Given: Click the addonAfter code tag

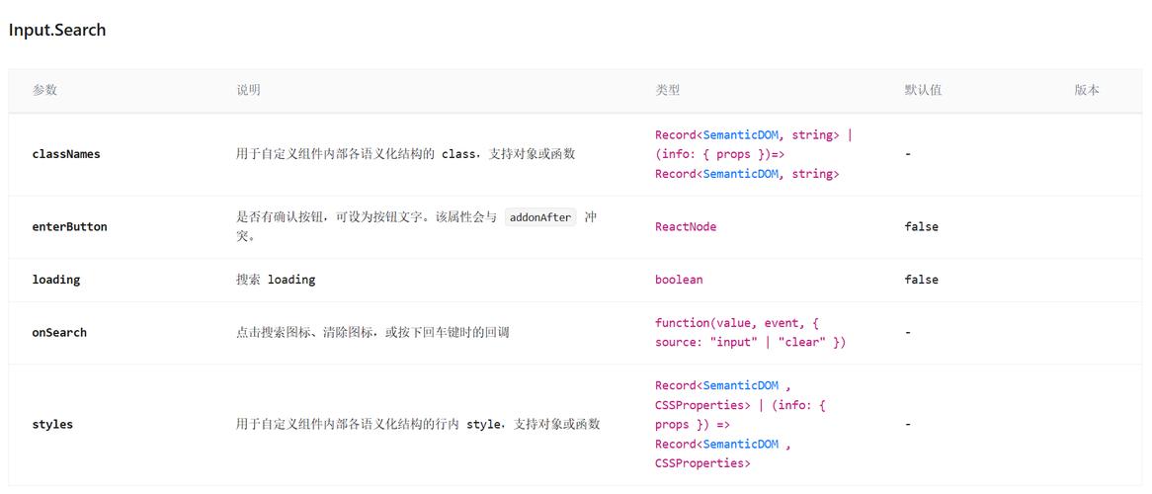Looking at the screenshot, I should pos(540,217).
